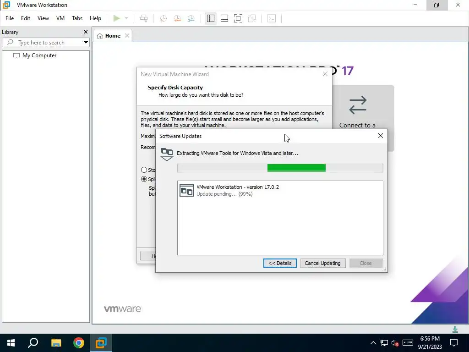Close the Library panel
Image resolution: width=469 pixels, height=352 pixels.
(86, 32)
